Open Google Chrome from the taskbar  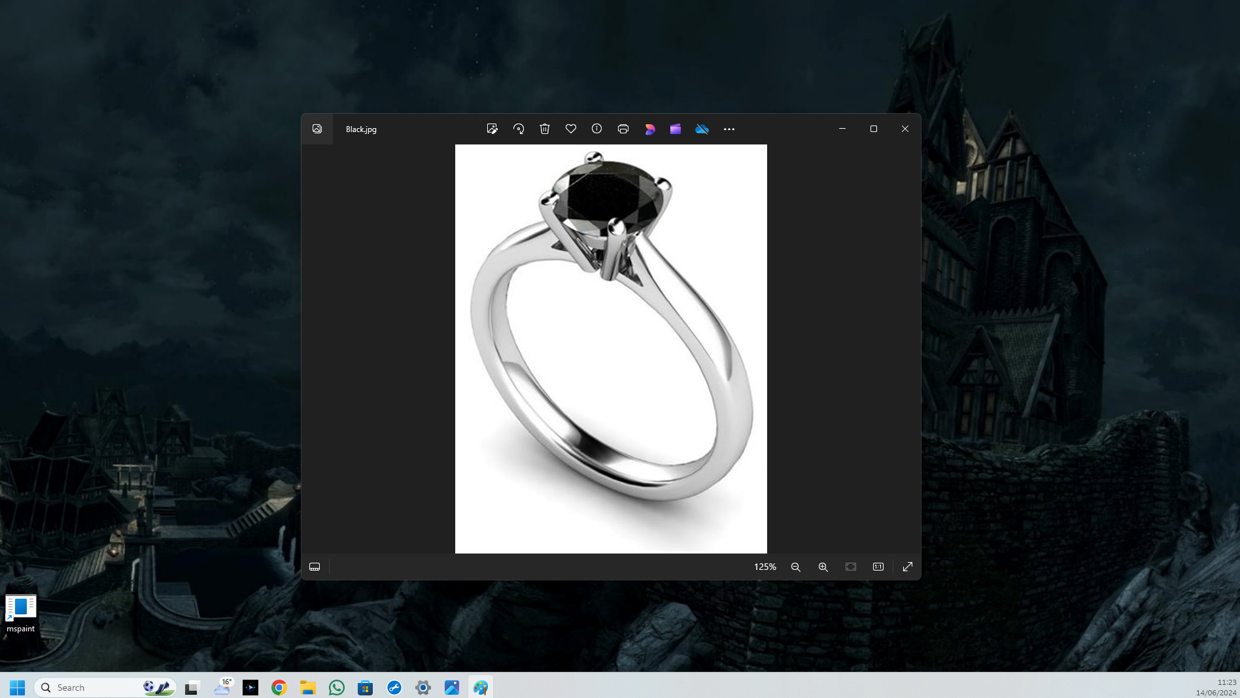[279, 688]
